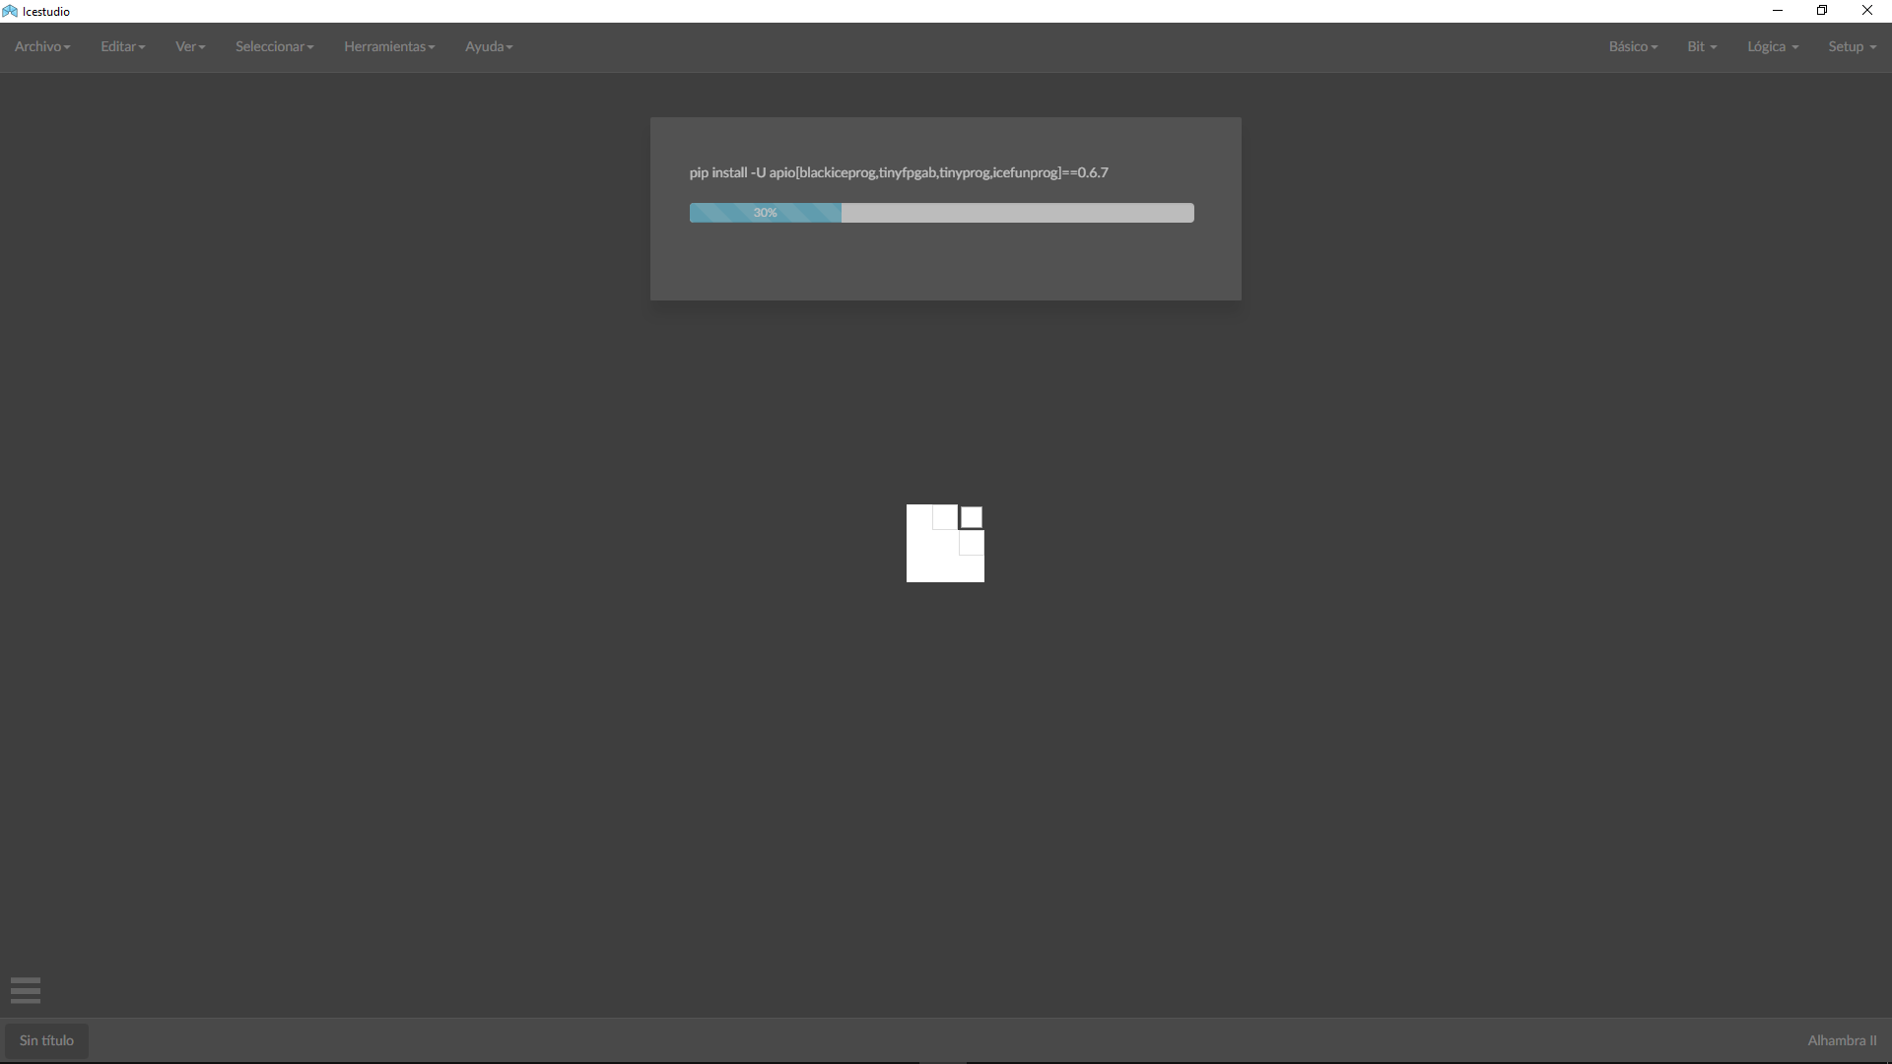The height and width of the screenshot is (1064, 1892).
Task: Click the pip install progress bar at 30%
Action: 941,213
